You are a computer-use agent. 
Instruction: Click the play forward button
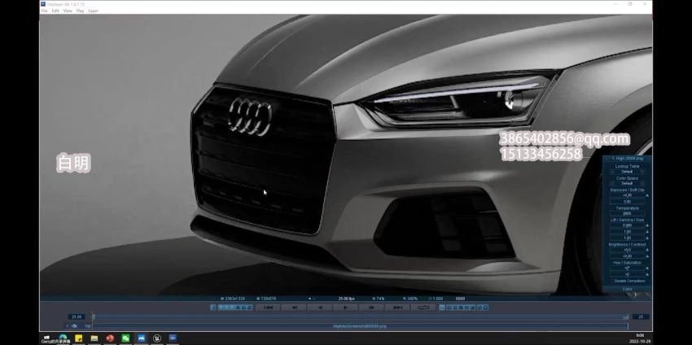[x=346, y=307]
